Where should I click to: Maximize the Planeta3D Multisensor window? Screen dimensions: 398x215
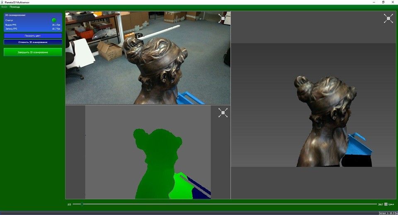[x=383, y=2]
